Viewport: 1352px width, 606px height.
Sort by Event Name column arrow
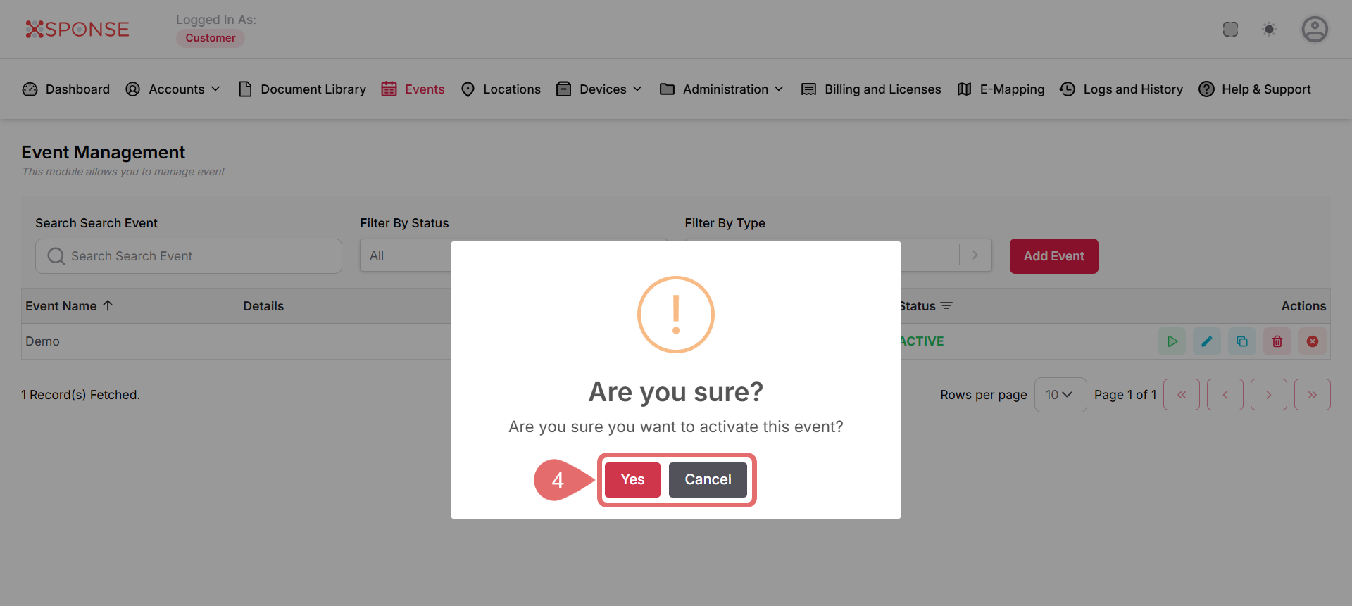108,305
